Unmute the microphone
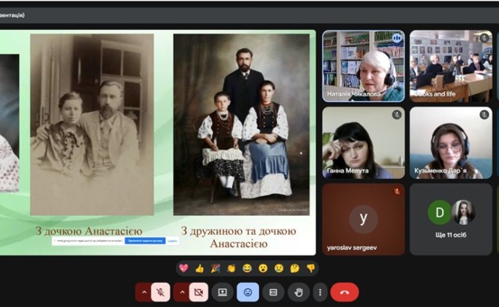This screenshot has width=499, height=307. [160, 292]
